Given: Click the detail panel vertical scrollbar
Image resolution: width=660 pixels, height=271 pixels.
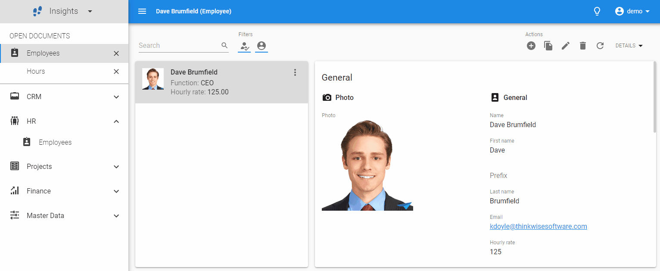Looking at the screenshot, I should coord(655,97).
